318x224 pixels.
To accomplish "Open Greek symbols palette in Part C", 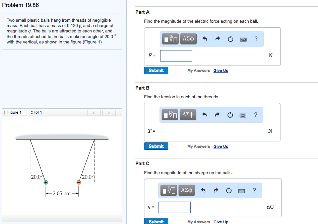I will 186,191.
